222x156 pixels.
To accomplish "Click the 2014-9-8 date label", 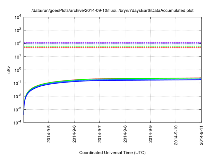I will click(125, 134).
